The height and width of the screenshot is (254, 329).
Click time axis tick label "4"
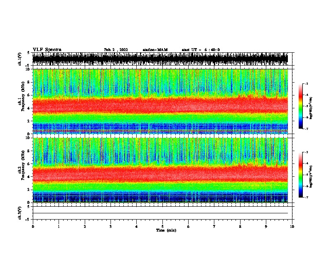(137, 226)
